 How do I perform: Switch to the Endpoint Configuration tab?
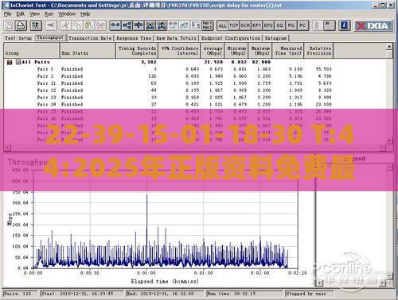point(231,38)
